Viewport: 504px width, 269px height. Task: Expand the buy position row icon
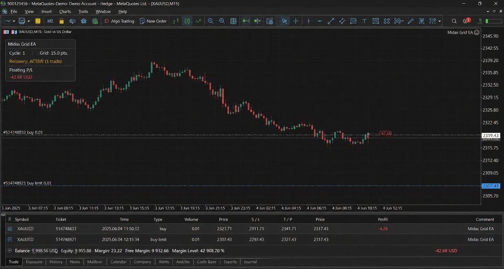click(9, 229)
